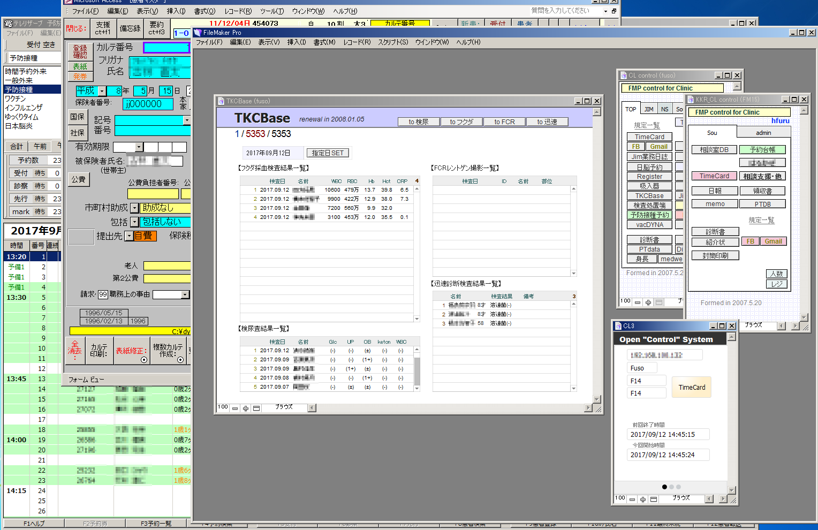818x530 pixels.
Task: Switch to the admin tab
Action: click(763, 133)
